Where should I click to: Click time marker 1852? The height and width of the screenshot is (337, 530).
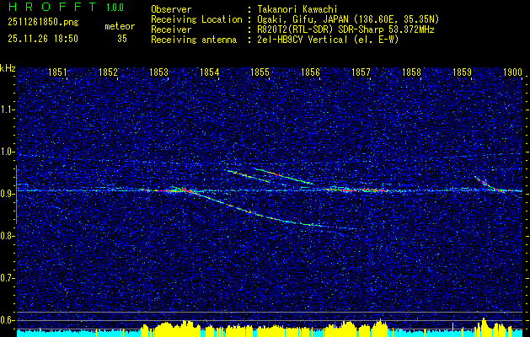tap(108, 72)
